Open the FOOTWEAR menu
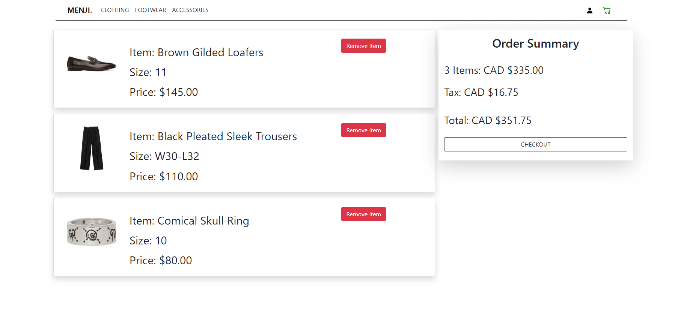 tap(150, 10)
